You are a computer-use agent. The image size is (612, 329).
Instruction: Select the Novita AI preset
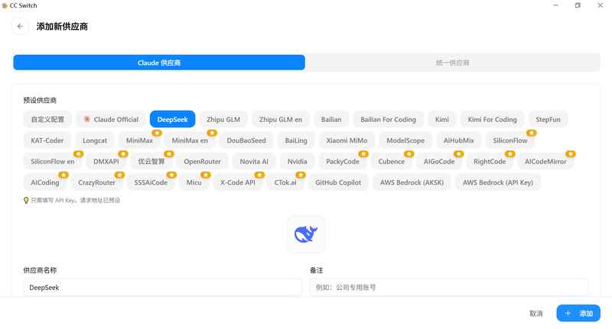(x=254, y=162)
